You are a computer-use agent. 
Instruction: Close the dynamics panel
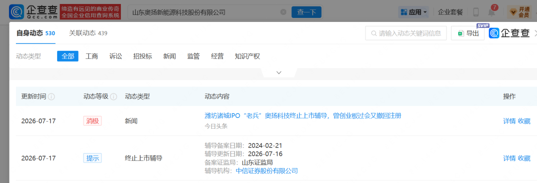(x=536, y=33)
